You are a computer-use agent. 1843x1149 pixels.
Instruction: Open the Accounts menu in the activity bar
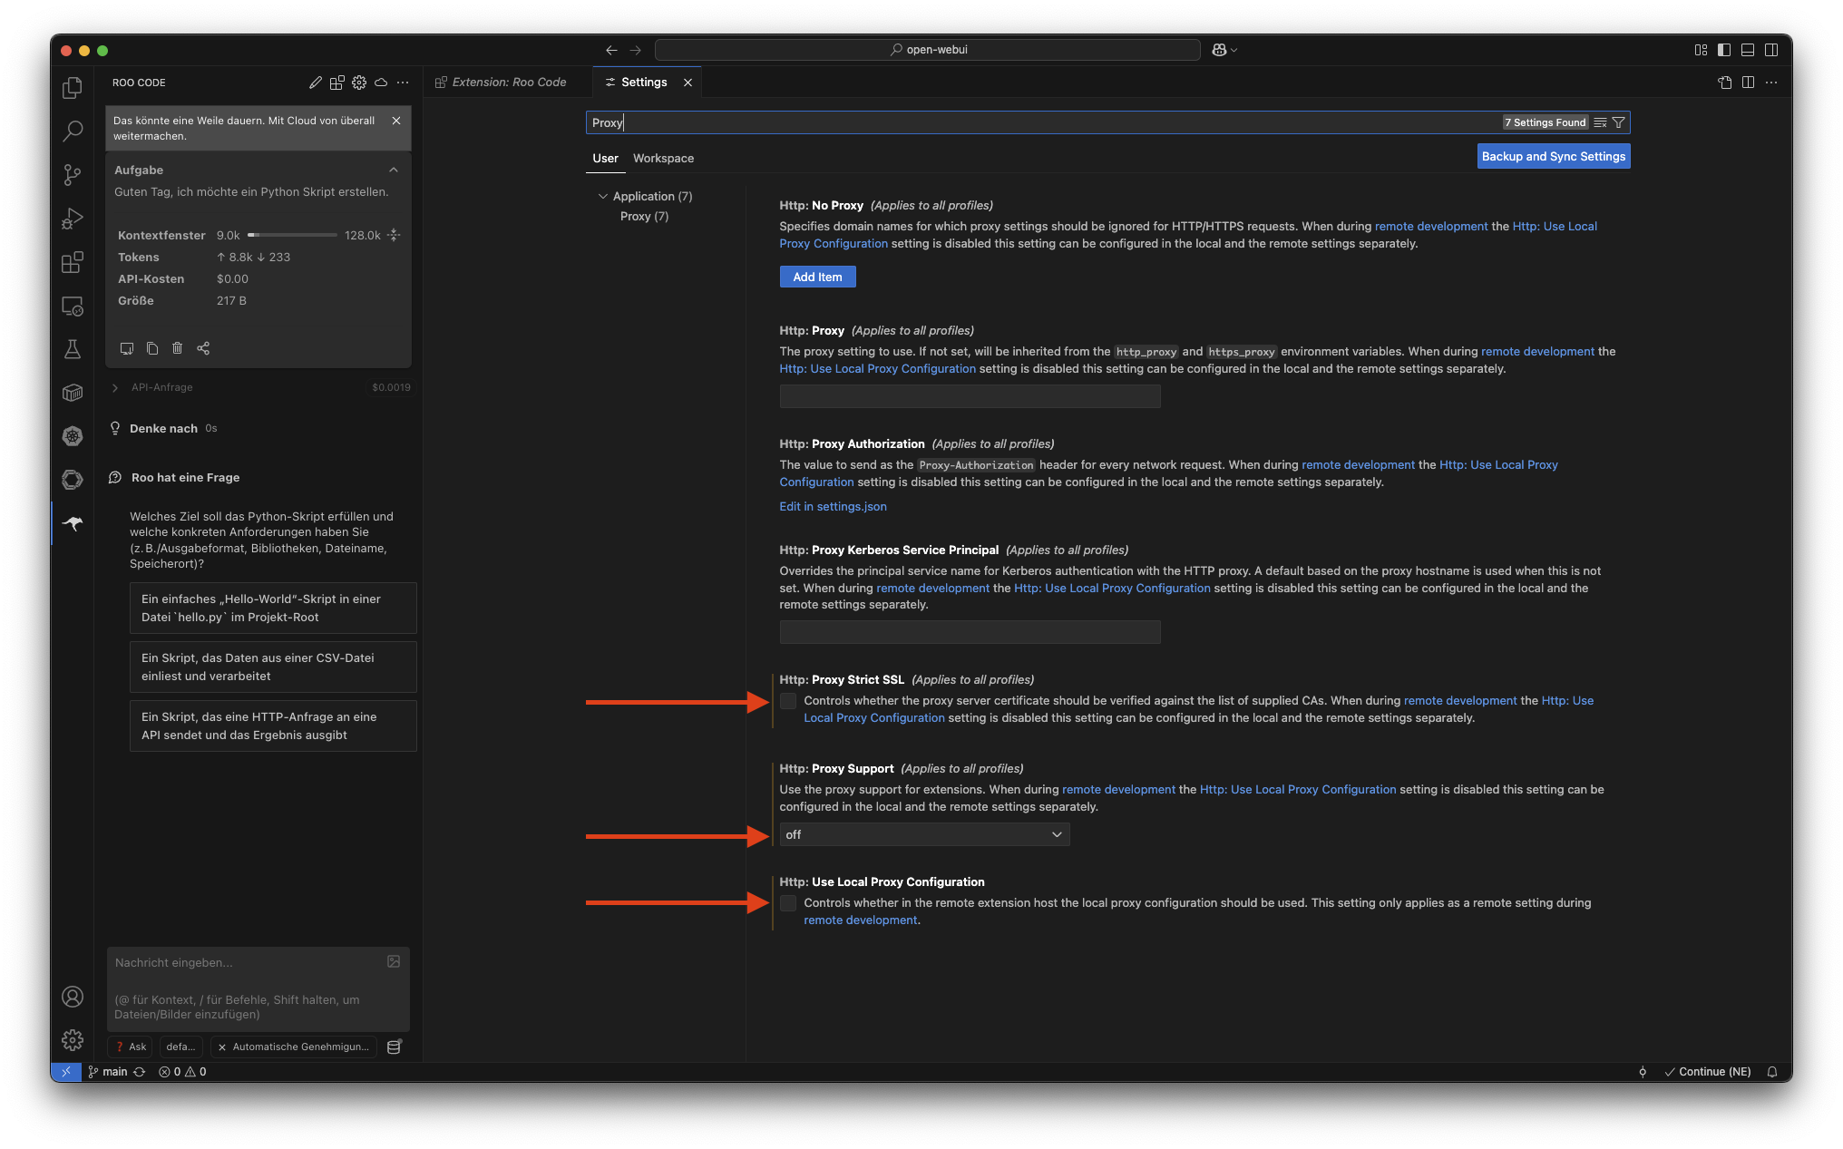coord(73,997)
